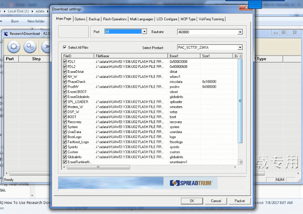Uncheck the PhaseCheck checkbox
Screen dimensions: 303x214
pyautogui.click(x=65, y=82)
